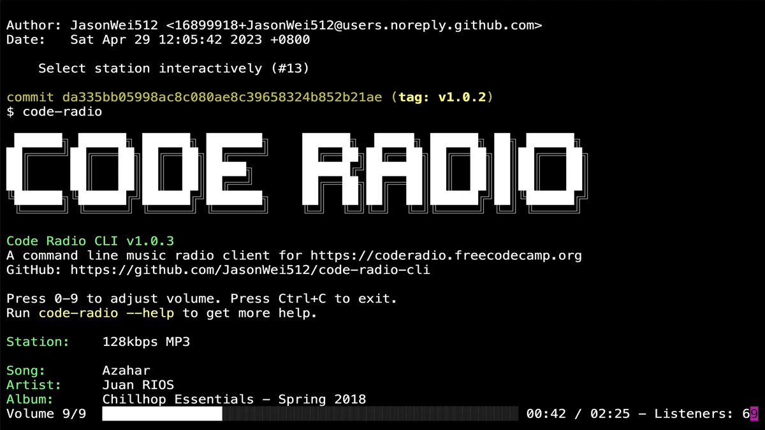This screenshot has width=765, height=430.
Task: Click the 'Song:' label
Action: [x=26, y=371]
